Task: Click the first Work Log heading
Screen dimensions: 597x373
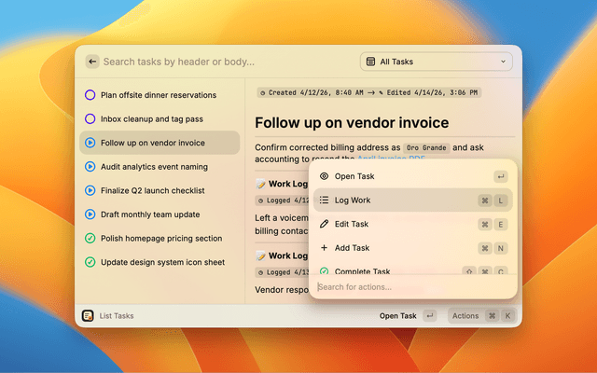Action: coord(282,184)
